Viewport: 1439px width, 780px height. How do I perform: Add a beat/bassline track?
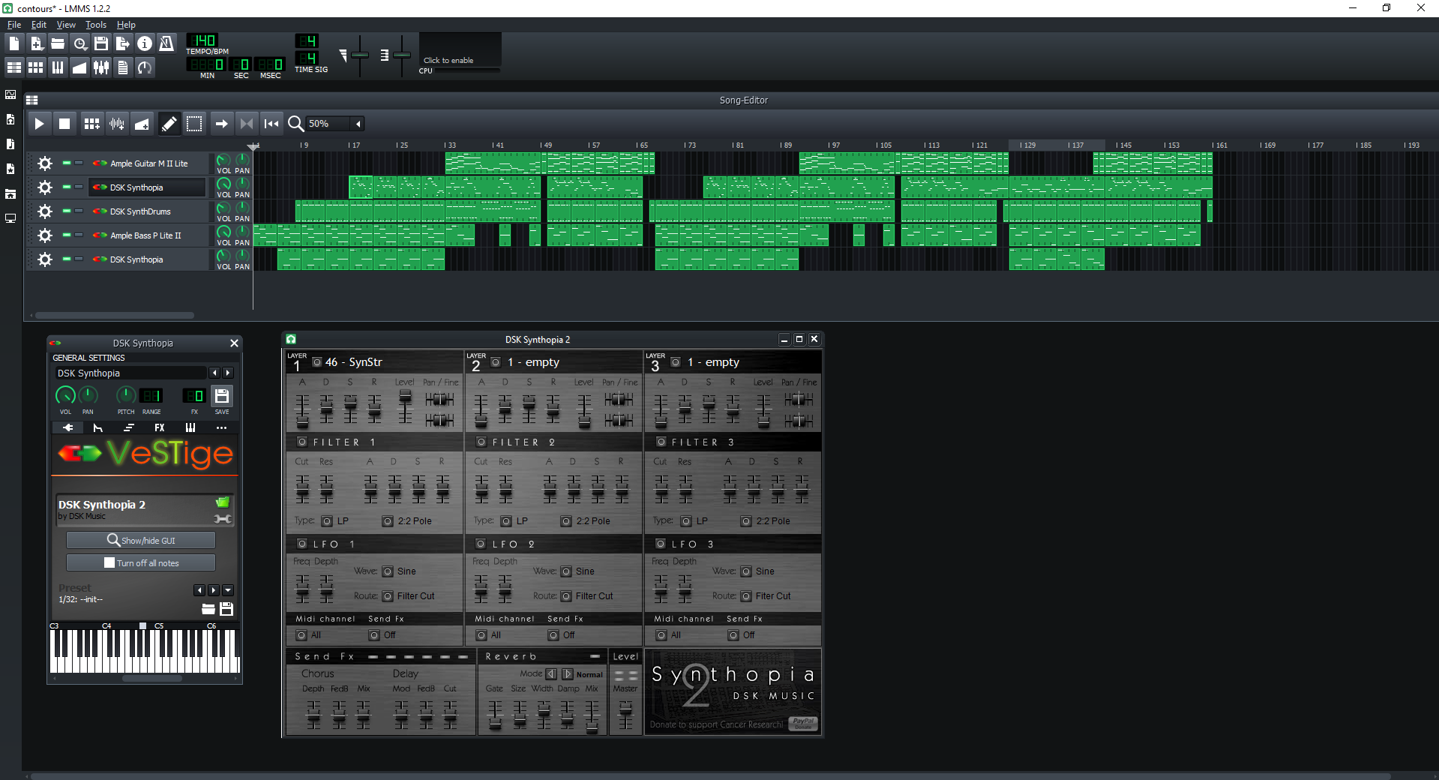[x=91, y=124]
